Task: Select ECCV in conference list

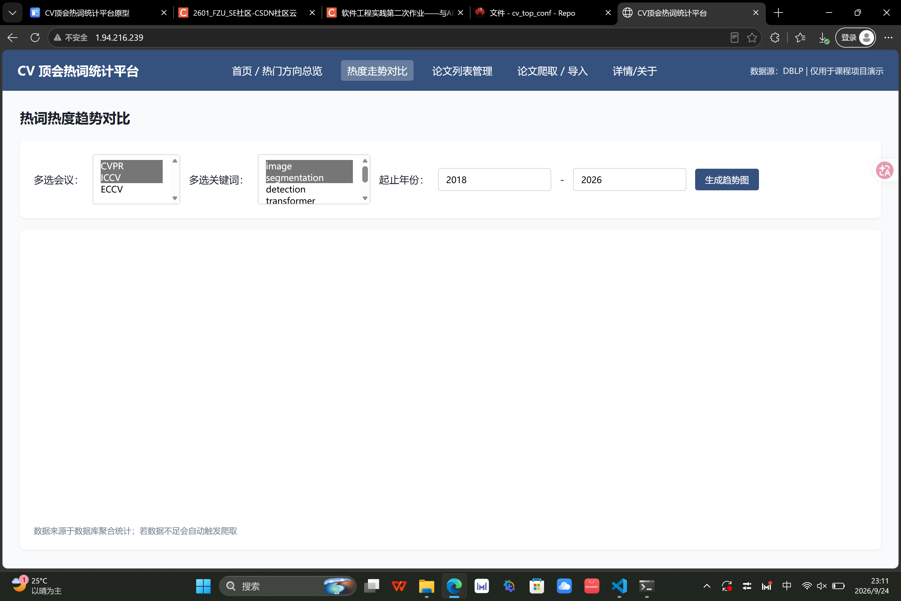Action: (131, 189)
